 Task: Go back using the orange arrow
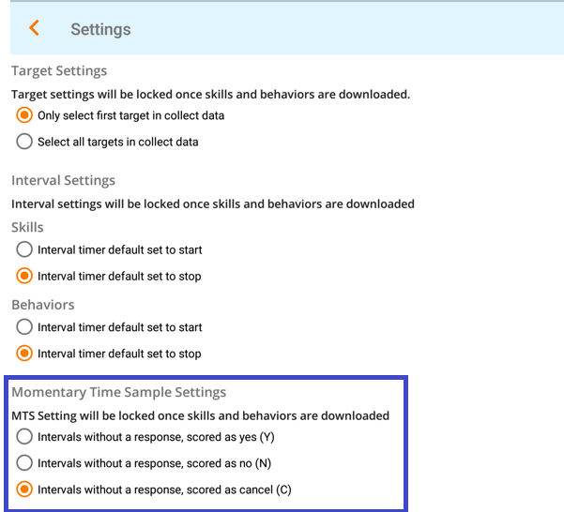pyautogui.click(x=35, y=28)
